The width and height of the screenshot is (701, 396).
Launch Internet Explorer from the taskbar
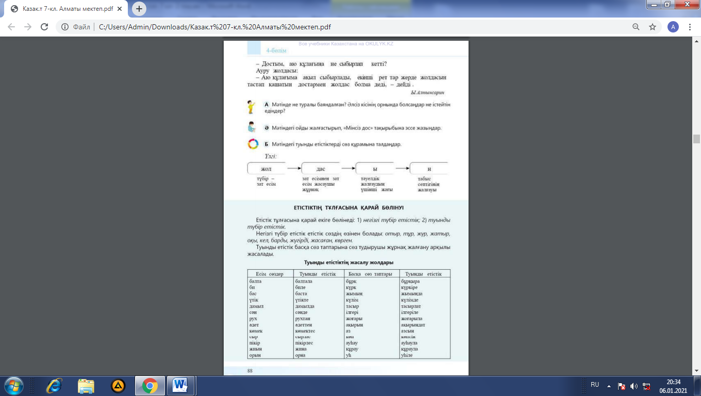click(54, 386)
